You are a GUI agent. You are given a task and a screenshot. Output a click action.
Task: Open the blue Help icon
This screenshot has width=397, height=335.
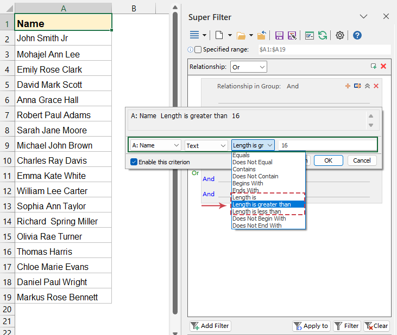[357, 35]
